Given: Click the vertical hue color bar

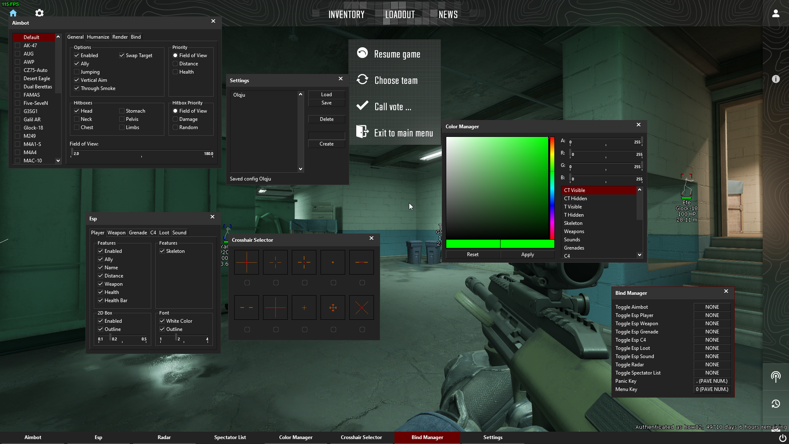Looking at the screenshot, I should [552, 188].
